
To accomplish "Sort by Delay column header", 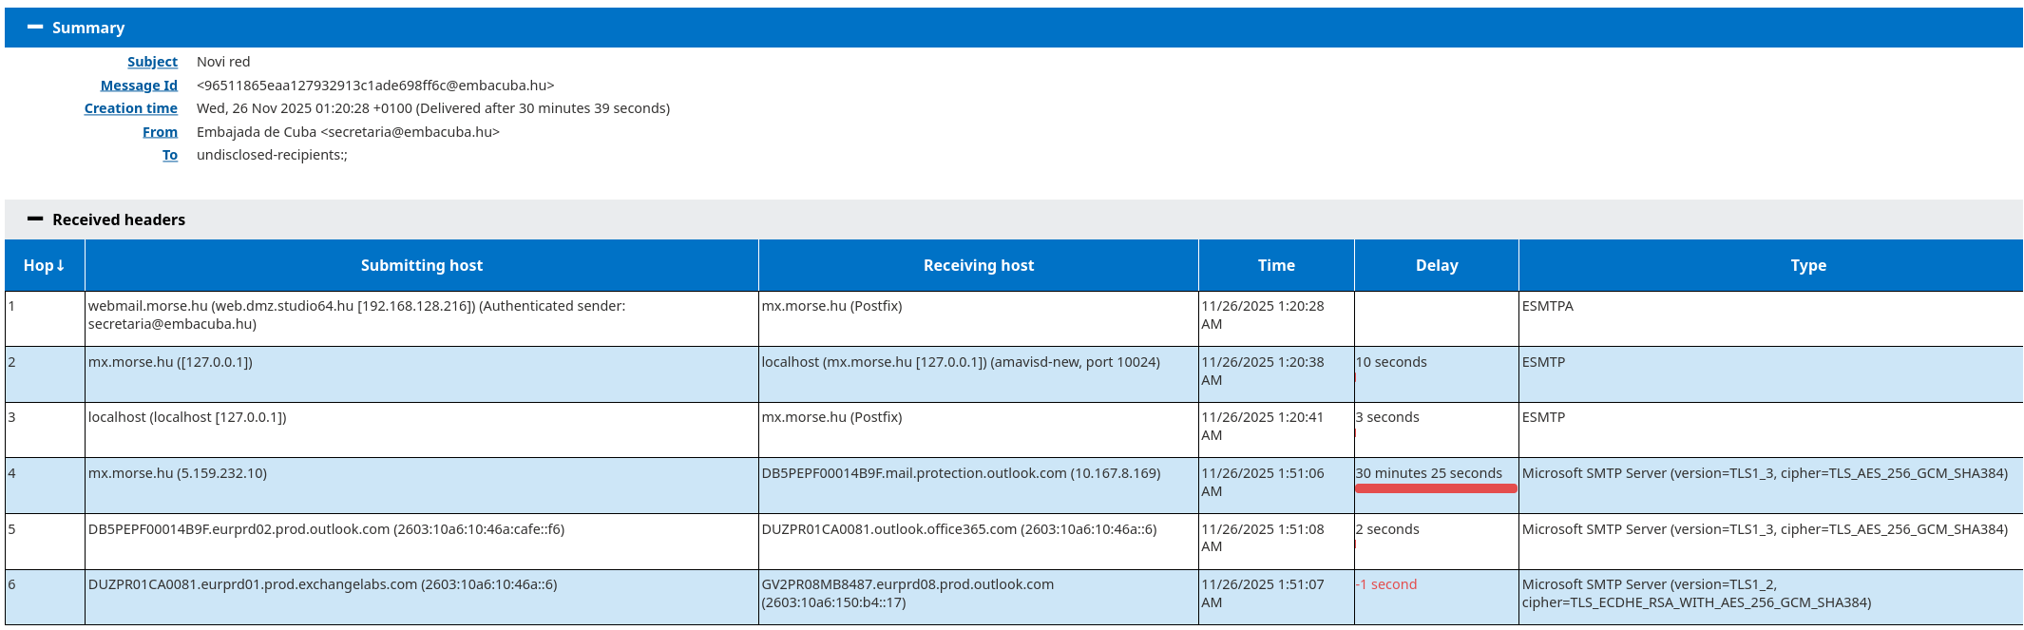I will (1437, 266).
